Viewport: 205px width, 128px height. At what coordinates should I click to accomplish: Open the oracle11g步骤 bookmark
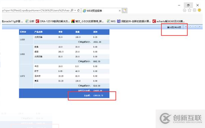pos(12,21)
